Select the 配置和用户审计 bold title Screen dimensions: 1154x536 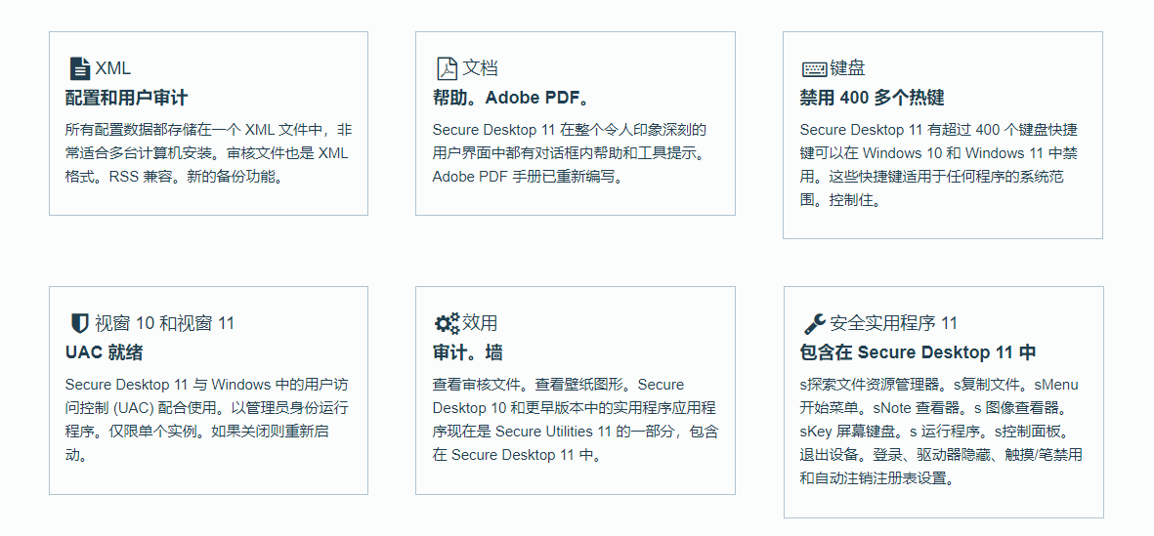pos(126,98)
